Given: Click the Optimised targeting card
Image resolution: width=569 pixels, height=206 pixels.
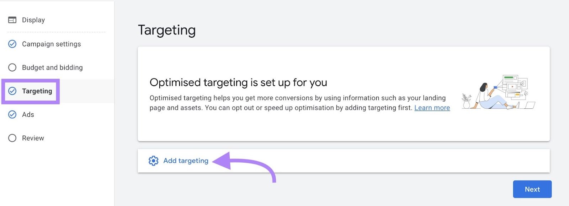Looking at the screenshot, I should (x=344, y=94).
